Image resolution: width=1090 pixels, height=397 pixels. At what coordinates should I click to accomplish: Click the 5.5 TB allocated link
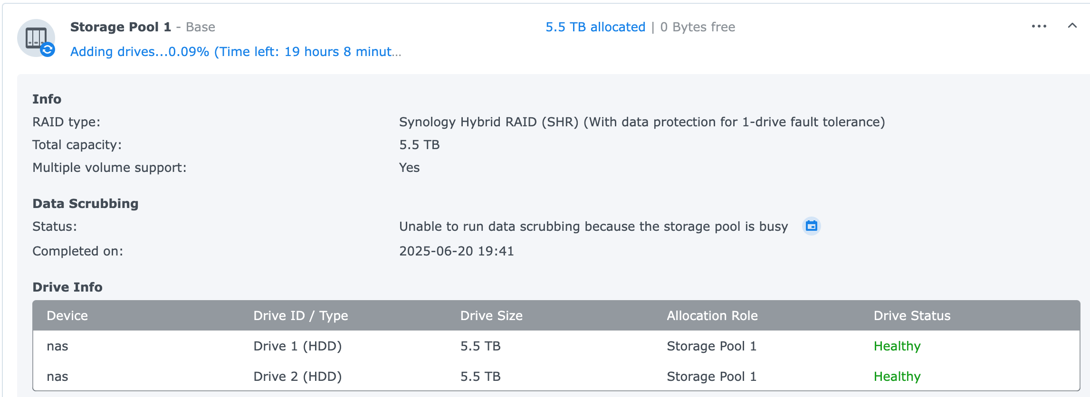[x=595, y=27]
